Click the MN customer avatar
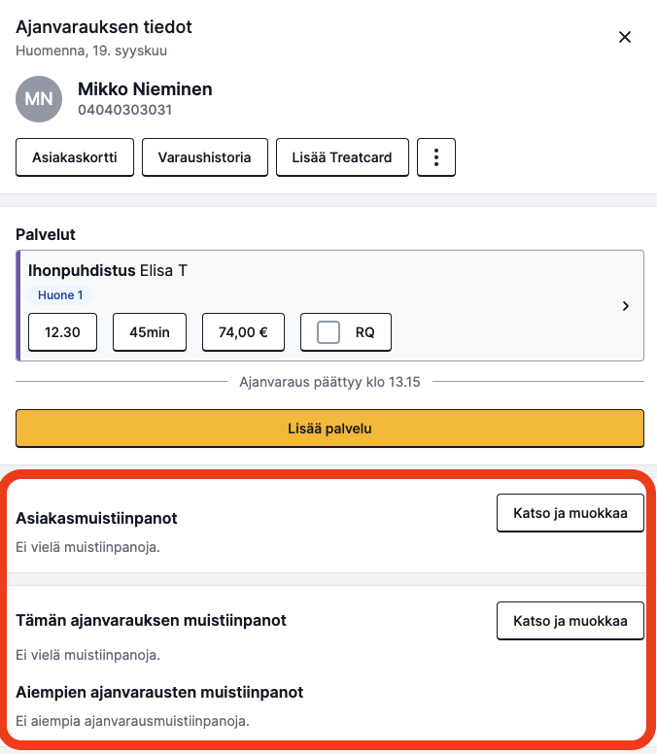The height and width of the screenshot is (754, 657). click(39, 99)
